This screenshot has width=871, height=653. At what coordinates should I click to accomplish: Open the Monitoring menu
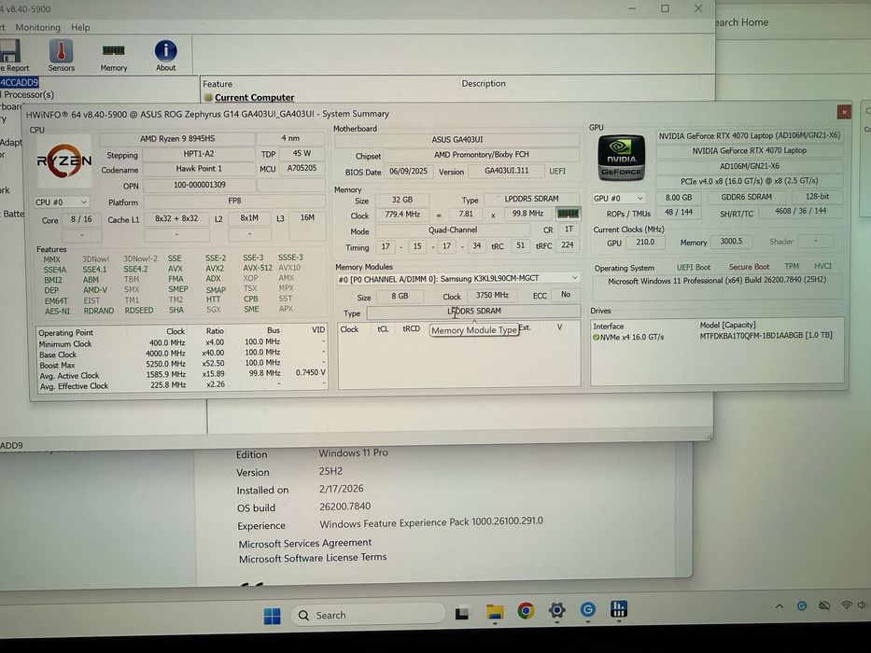click(37, 27)
